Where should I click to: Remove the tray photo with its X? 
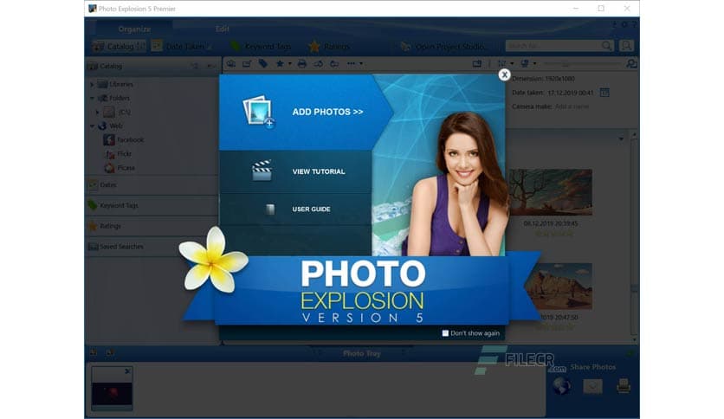(127, 371)
